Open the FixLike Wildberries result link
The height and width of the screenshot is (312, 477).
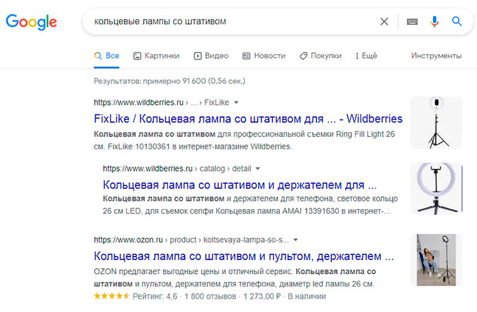point(248,119)
